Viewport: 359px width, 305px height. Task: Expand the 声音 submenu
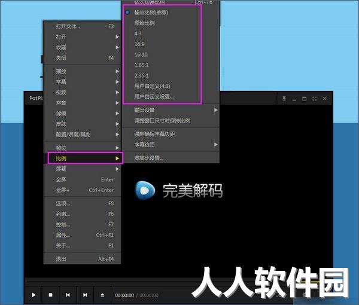click(82, 103)
